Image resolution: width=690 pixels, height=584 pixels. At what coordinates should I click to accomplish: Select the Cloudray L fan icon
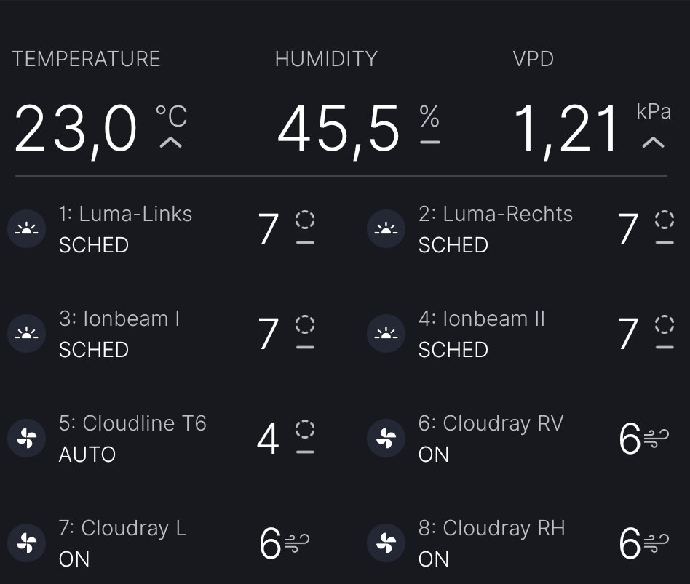tap(26, 543)
